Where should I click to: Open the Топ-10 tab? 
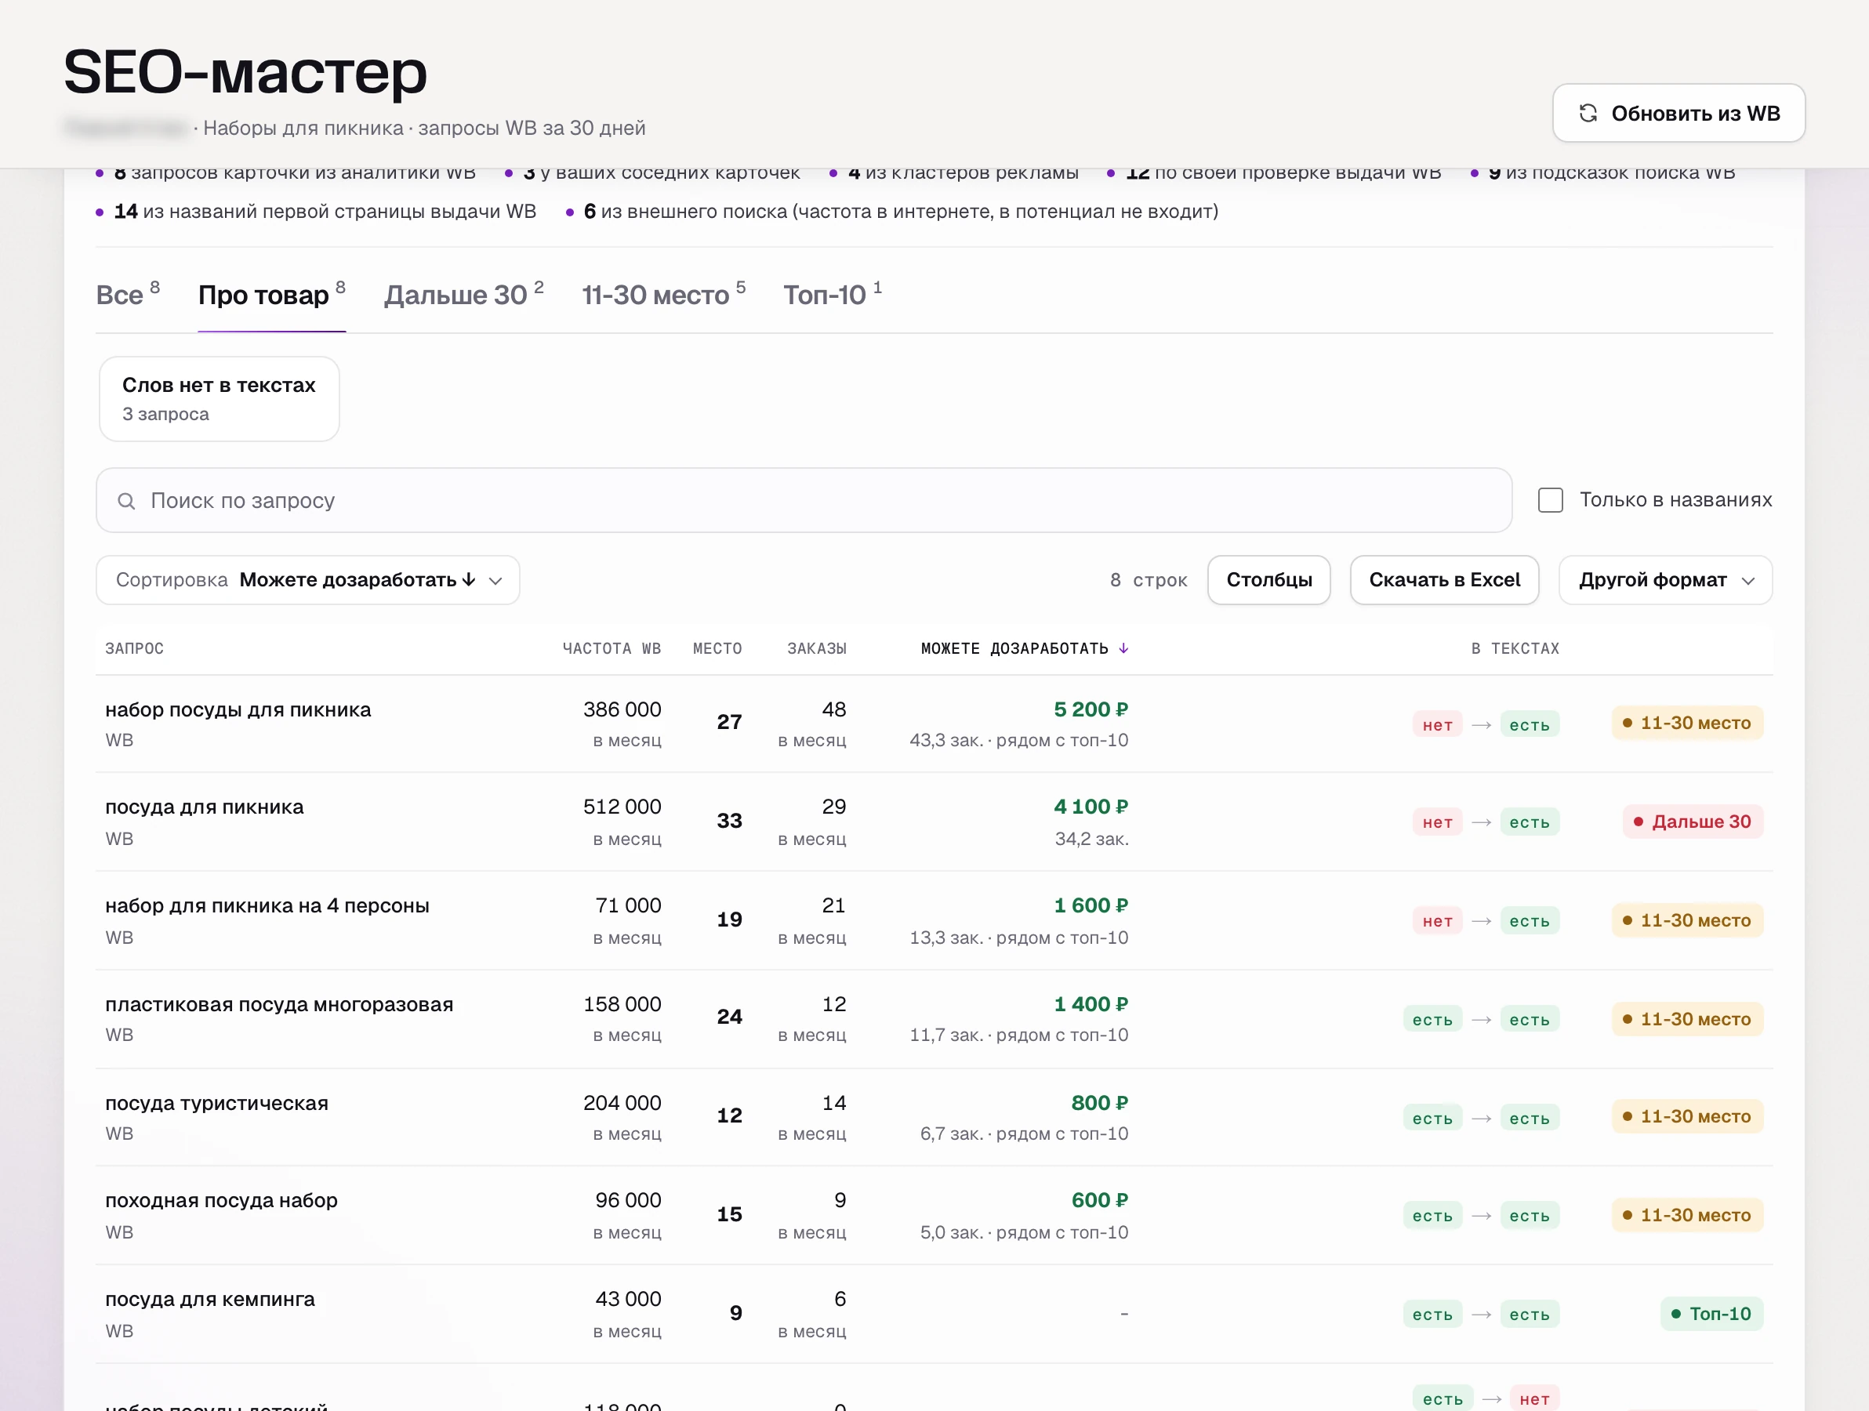833,295
